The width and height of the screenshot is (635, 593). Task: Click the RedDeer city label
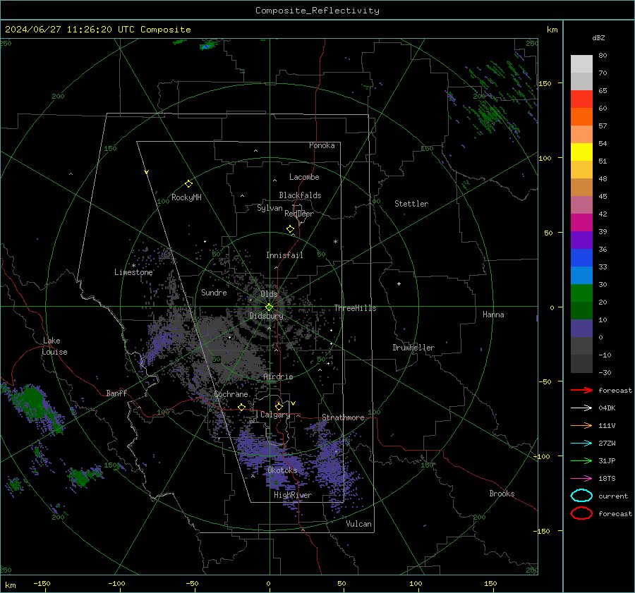[x=299, y=214]
